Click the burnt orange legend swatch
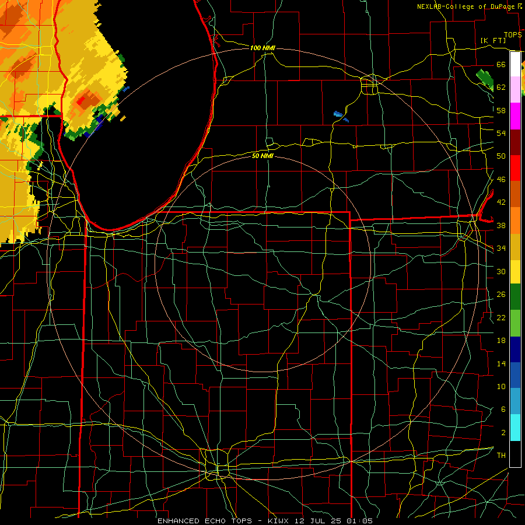 (x=515, y=194)
